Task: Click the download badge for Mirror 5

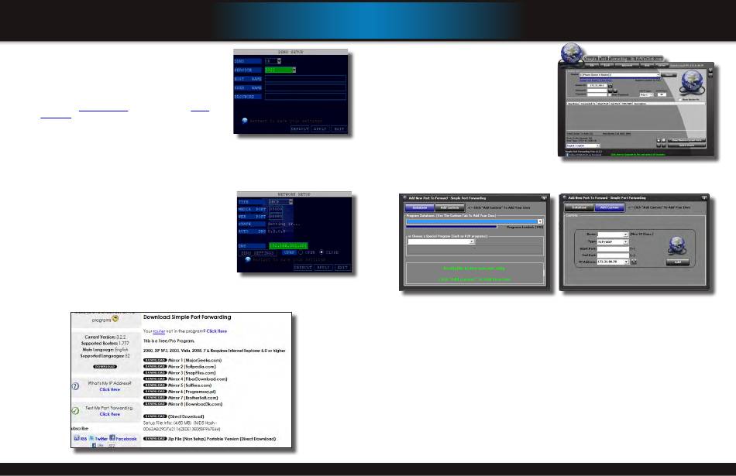Action: tap(155, 385)
